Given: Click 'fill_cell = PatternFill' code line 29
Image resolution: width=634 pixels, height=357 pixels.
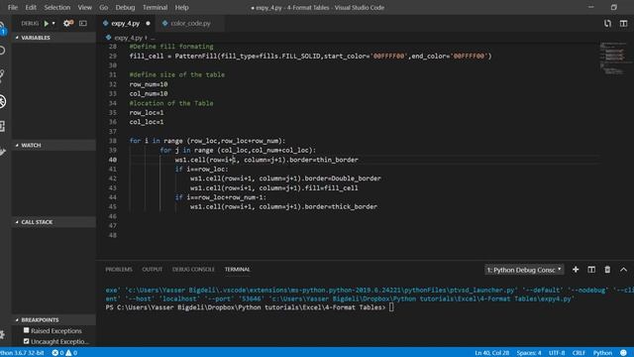Looking at the screenshot, I should point(310,56).
